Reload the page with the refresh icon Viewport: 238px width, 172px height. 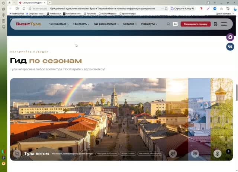pos(24,9)
